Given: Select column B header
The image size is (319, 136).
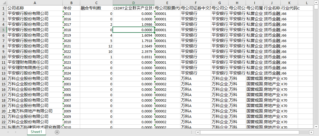Looking at the screenshot, I should [x=71, y=3].
